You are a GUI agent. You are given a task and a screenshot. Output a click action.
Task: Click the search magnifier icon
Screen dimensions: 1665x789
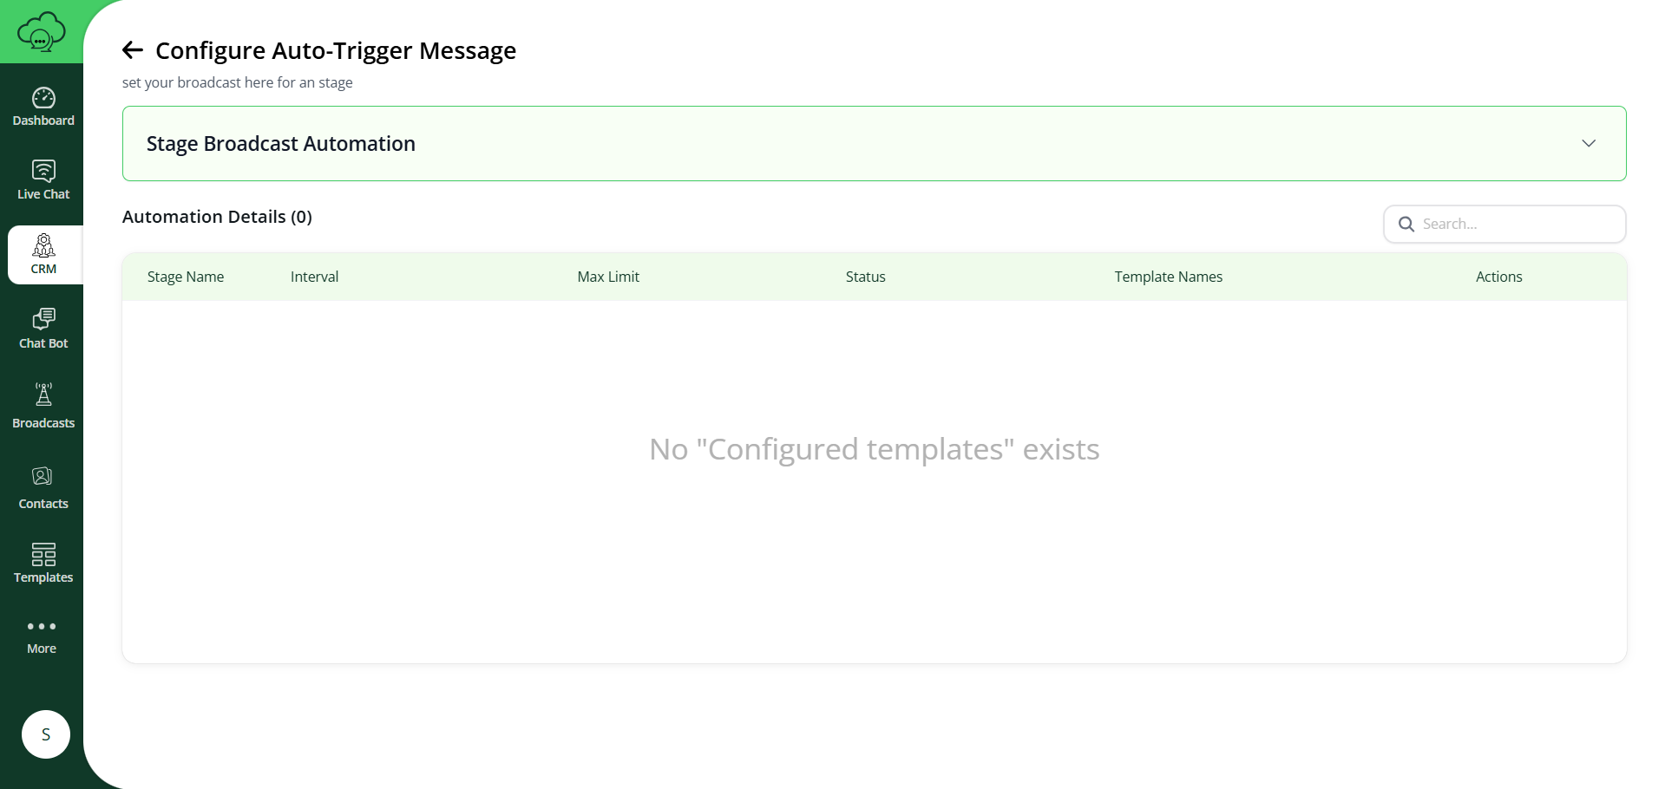click(x=1406, y=225)
